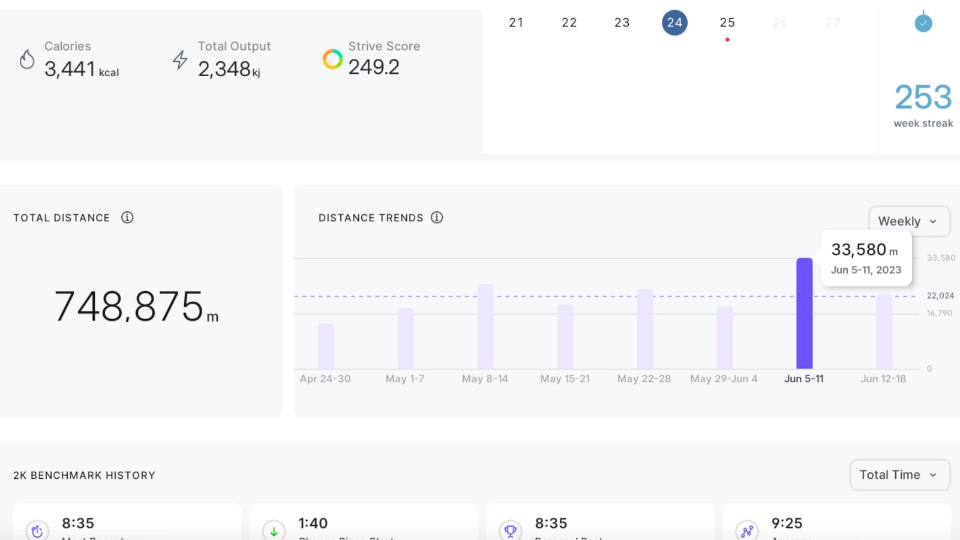Click the Apr 24-30 distance bar
The image size is (960, 540).
326,347
